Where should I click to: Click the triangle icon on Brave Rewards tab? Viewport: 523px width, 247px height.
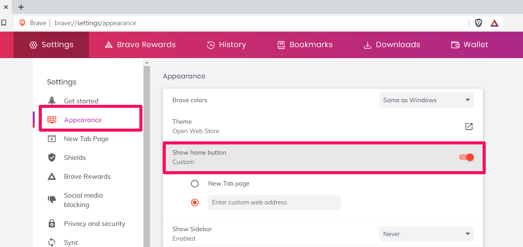coord(109,45)
